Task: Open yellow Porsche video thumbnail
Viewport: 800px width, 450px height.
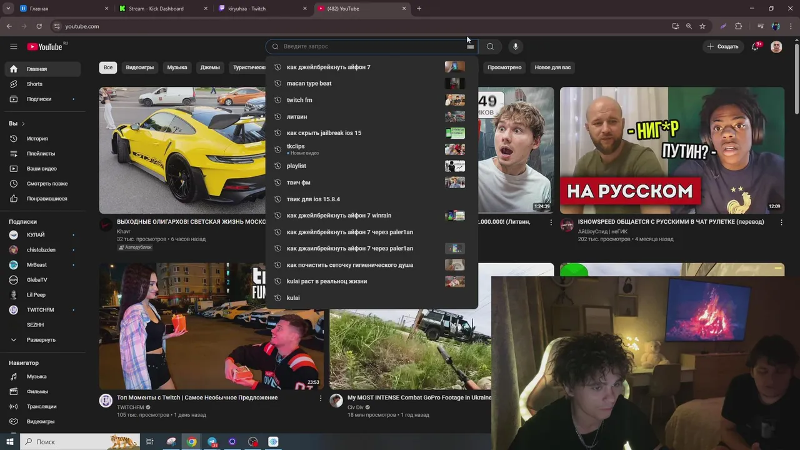Action: pyautogui.click(x=182, y=150)
